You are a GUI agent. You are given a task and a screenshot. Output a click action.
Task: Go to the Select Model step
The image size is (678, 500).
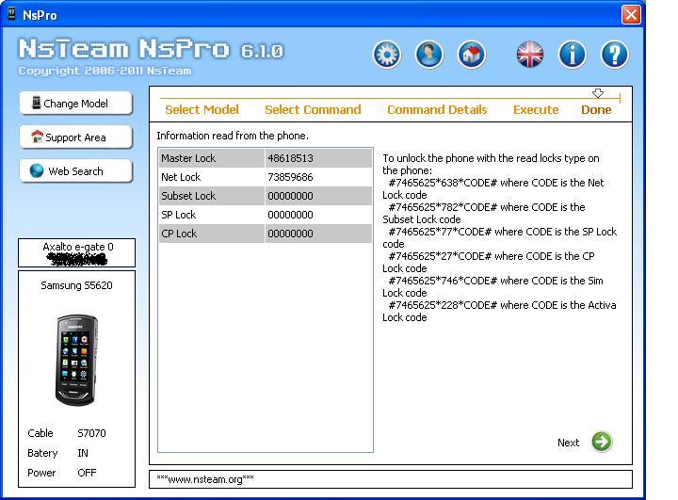coord(202,110)
